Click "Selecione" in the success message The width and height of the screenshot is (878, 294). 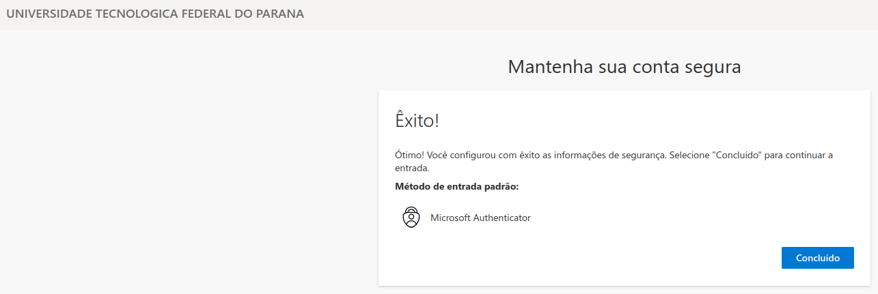pos(689,156)
